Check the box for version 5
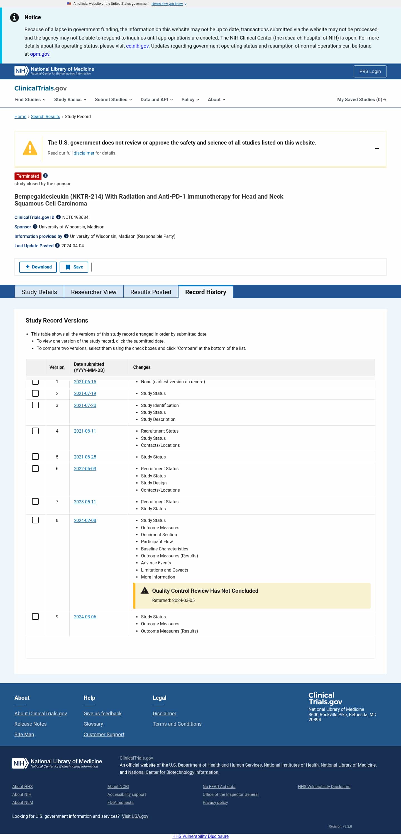Image resolution: width=401 pixels, height=839 pixels. click(x=35, y=457)
